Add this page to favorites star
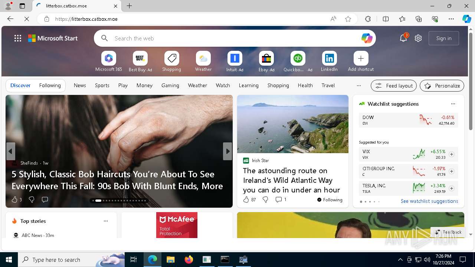 tap(348, 19)
